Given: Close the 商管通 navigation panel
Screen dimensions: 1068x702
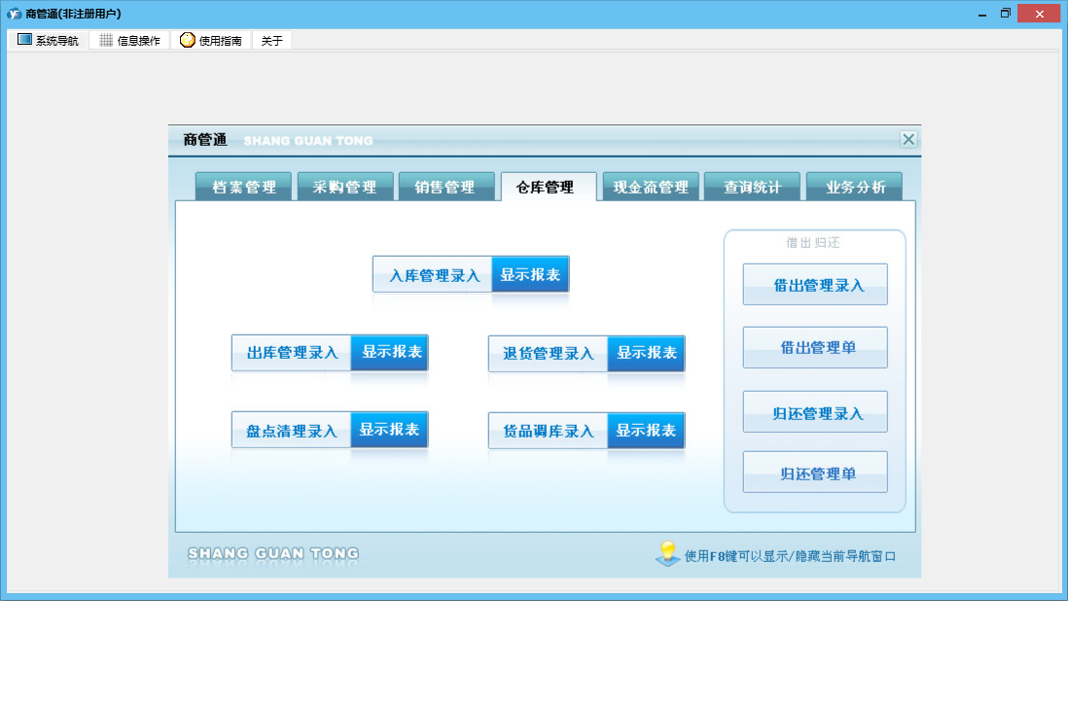Looking at the screenshot, I should click(908, 140).
